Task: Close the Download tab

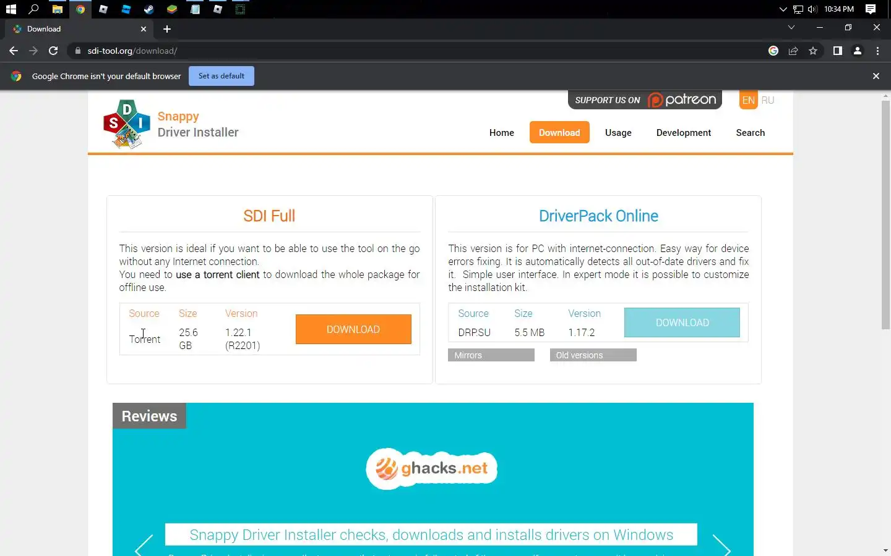Action: click(x=144, y=29)
